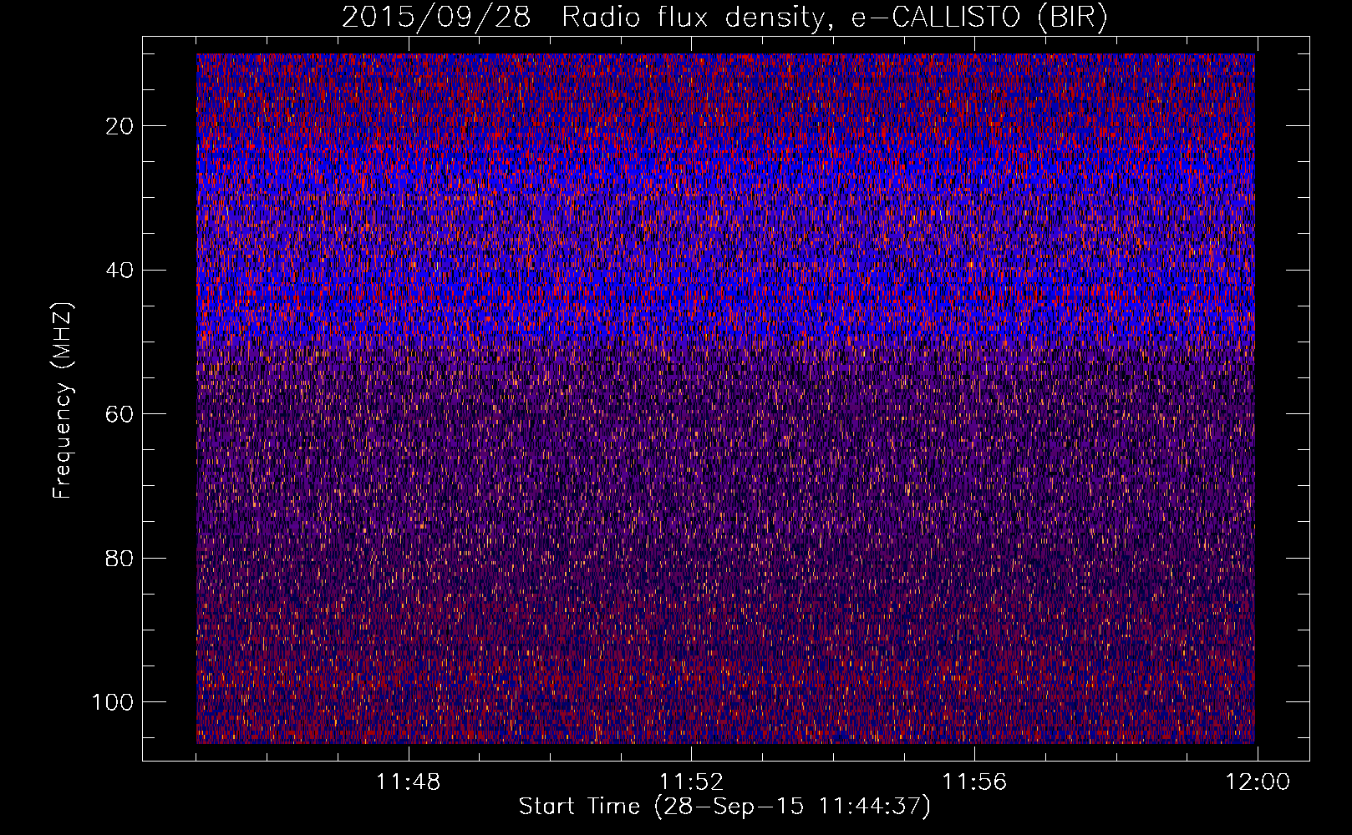The height and width of the screenshot is (835, 1352).
Task: Click the 100 MHz frequency tick label
Action: (x=113, y=702)
